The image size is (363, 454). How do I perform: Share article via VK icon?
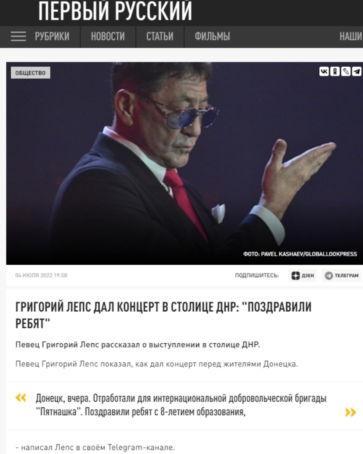pyautogui.click(x=324, y=71)
